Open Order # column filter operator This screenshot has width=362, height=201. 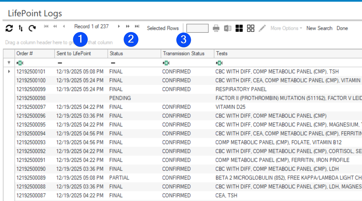coord(18,63)
